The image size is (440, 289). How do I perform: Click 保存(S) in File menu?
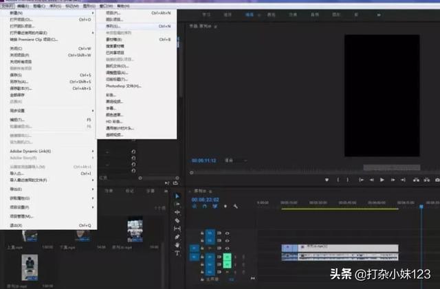pyautogui.click(x=49, y=75)
